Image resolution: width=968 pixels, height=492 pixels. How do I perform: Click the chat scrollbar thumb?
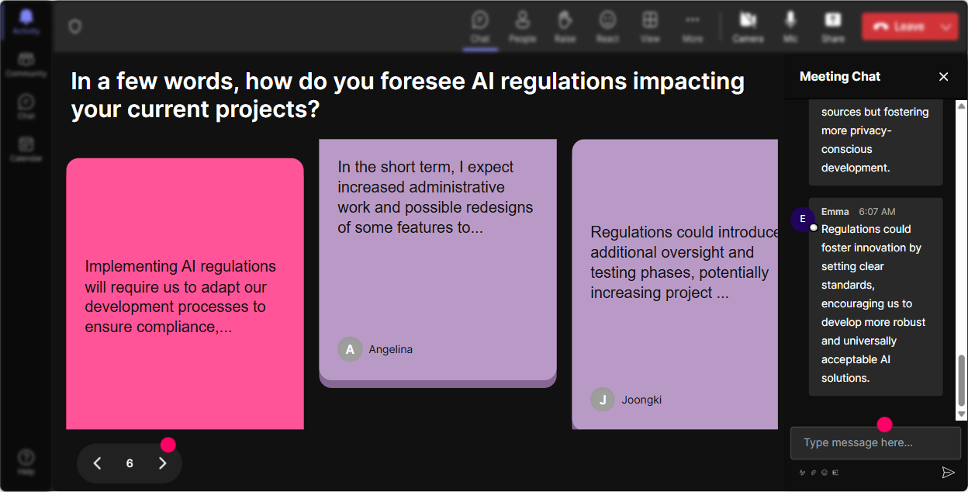(962, 380)
